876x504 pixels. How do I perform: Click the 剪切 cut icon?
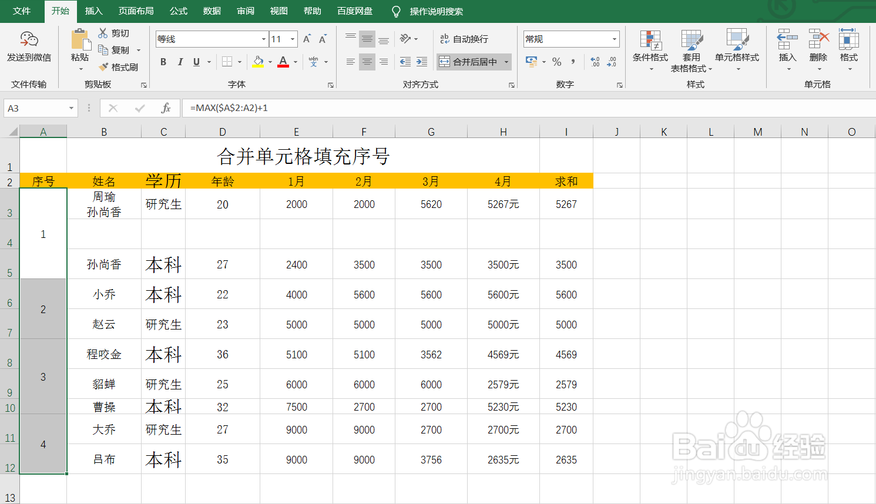coord(103,32)
